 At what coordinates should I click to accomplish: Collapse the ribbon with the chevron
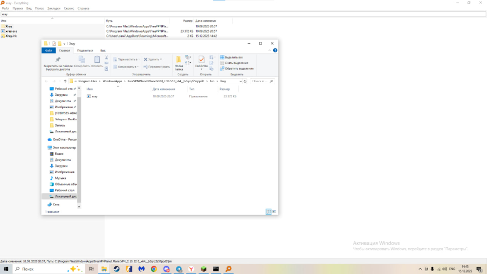click(270, 50)
